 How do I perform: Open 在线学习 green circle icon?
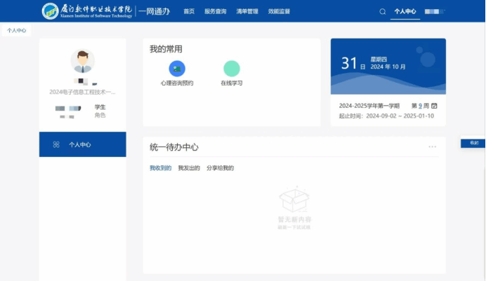pos(231,69)
